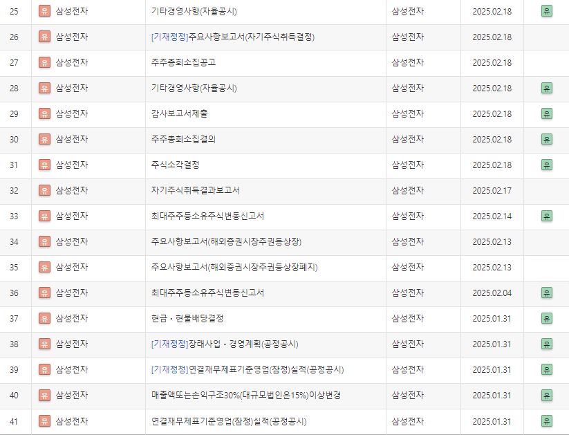Click the green 유 remark badge in row 25
Screen dimensions: 569x435
546,11
